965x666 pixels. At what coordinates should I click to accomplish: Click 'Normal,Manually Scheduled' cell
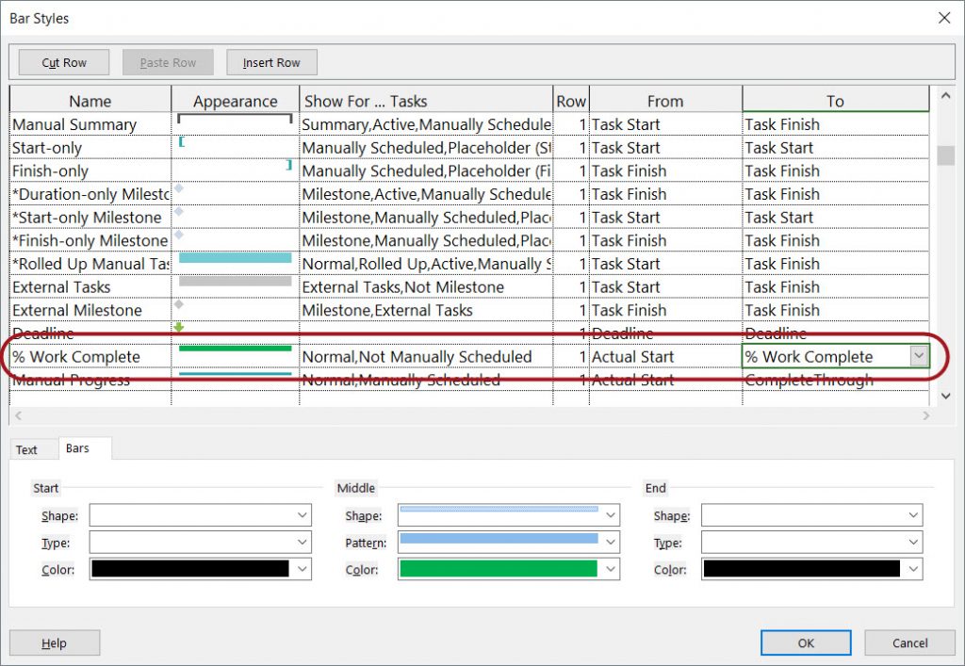[426, 380]
